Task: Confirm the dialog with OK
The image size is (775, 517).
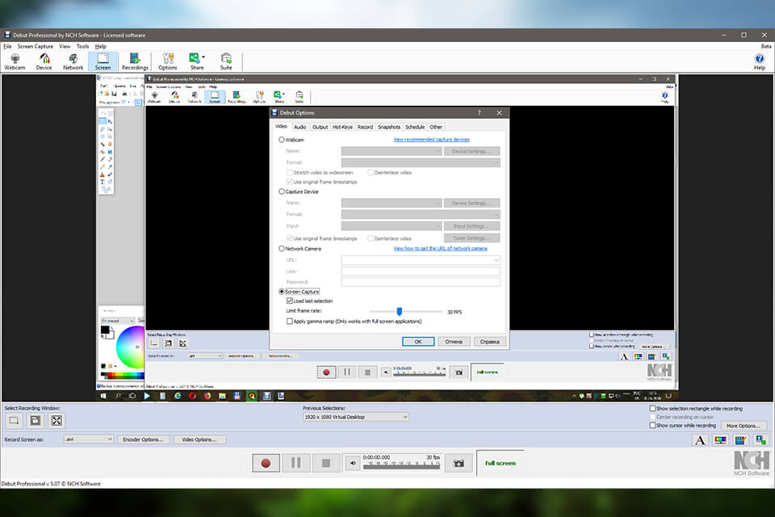Action: tap(418, 342)
